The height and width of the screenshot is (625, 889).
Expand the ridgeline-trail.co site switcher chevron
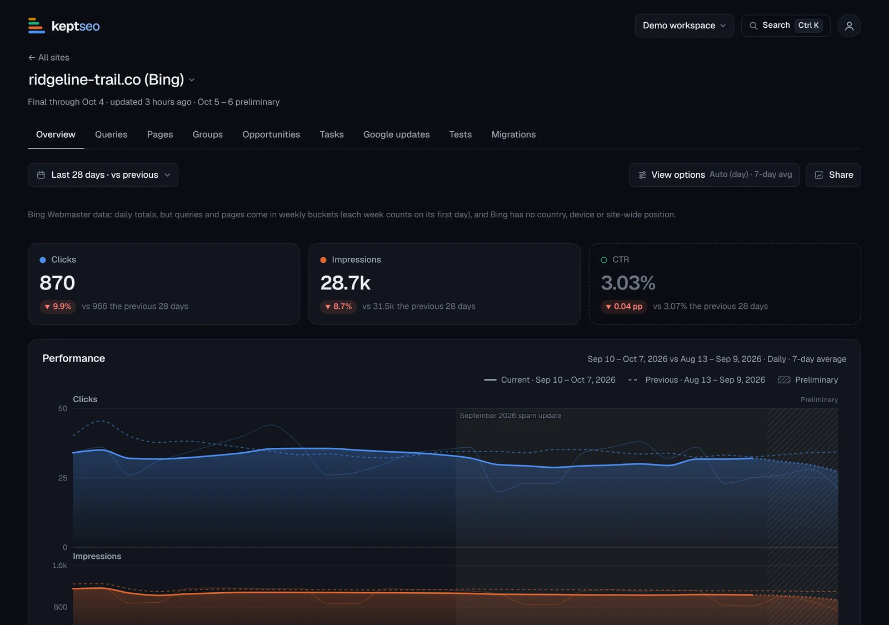pos(192,80)
